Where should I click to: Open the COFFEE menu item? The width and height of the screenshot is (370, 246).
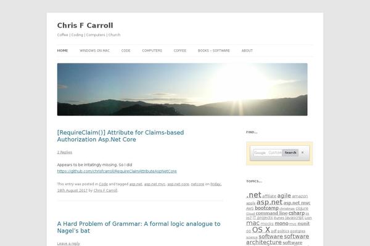point(180,50)
